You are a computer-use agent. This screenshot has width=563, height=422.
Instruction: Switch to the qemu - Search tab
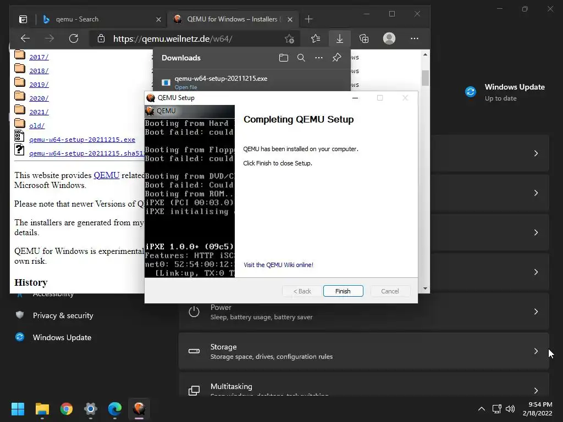pyautogui.click(x=102, y=19)
